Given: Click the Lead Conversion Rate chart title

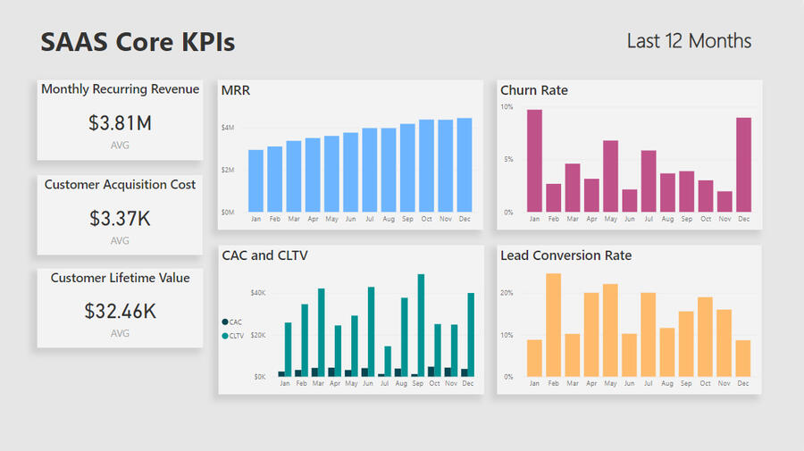Looking at the screenshot, I should [x=565, y=255].
